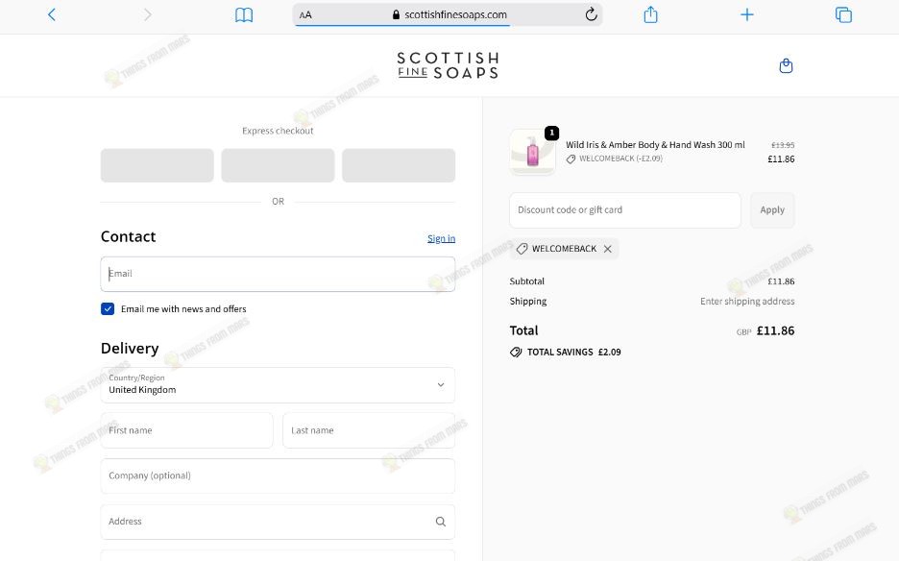The height and width of the screenshot is (561, 899).
Task: Select the first express checkout button
Action: point(158,165)
